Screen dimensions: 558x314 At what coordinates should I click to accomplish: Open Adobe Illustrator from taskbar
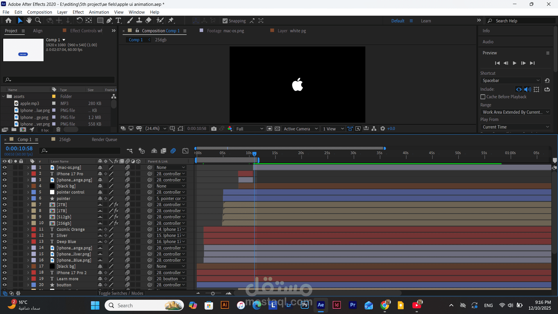(x=225, y=305)
